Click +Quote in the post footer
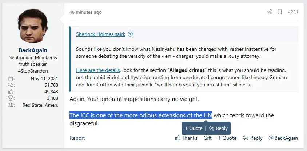 pyautogui.click(x=227, y=138)
